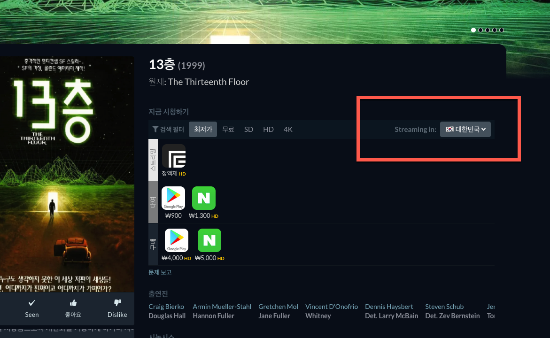Viewport: 550px width, 338px height.
Task: Open the flat-rate streaming provider icon
Action: tap(174, 156)
